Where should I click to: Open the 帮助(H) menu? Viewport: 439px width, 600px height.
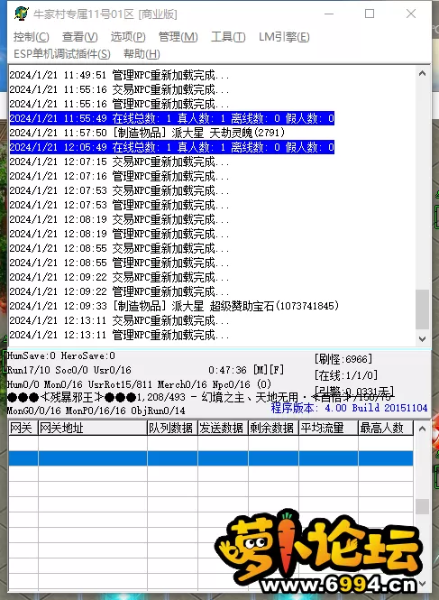142,54
